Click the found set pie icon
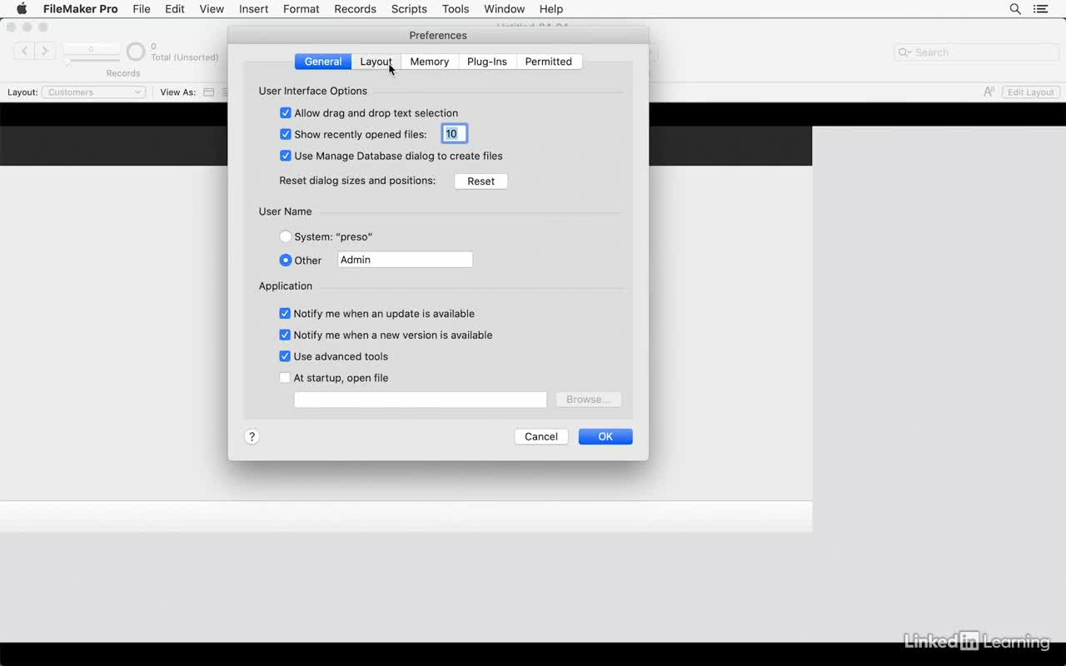 pos(136,52)
